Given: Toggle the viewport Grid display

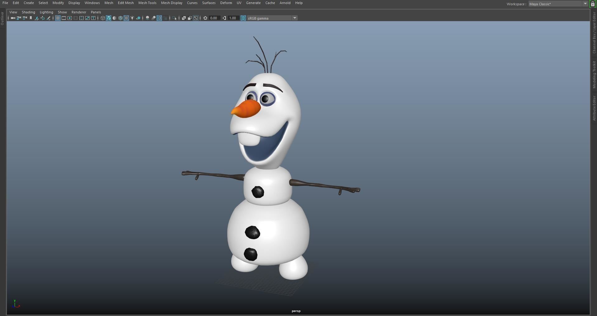Looking at the screenshot, I should point(58,18).
